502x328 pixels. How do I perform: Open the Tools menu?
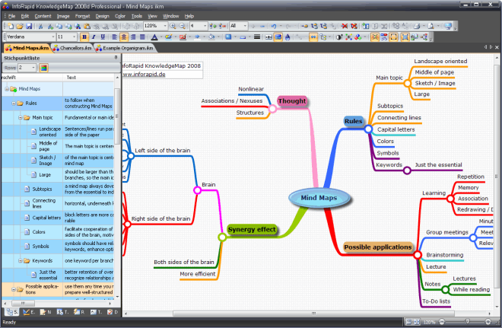137,16
